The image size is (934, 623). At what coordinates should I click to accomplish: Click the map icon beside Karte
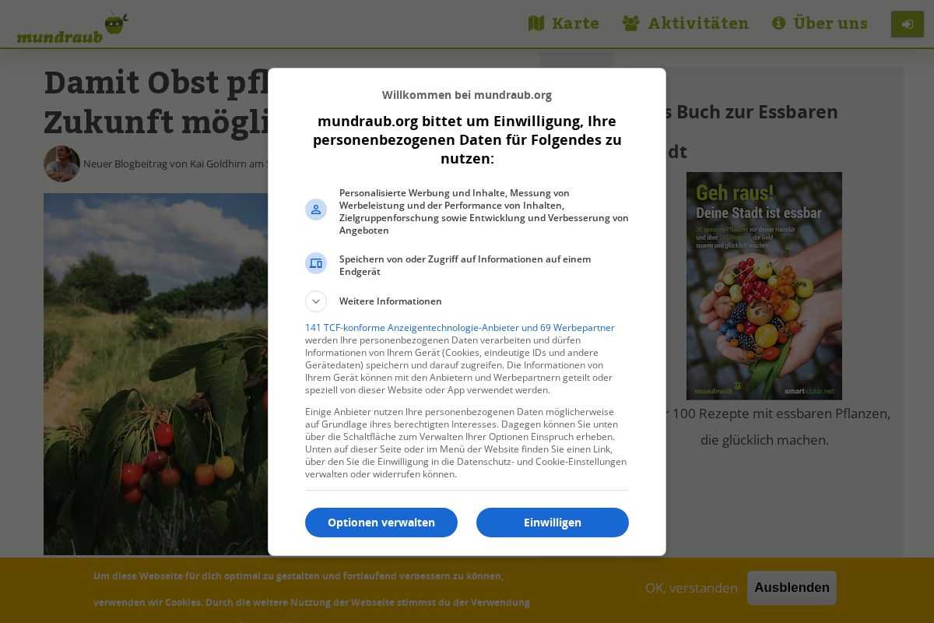tap(536, 23)
